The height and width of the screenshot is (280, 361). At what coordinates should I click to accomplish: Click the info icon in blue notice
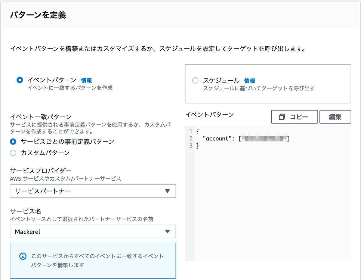23,256
